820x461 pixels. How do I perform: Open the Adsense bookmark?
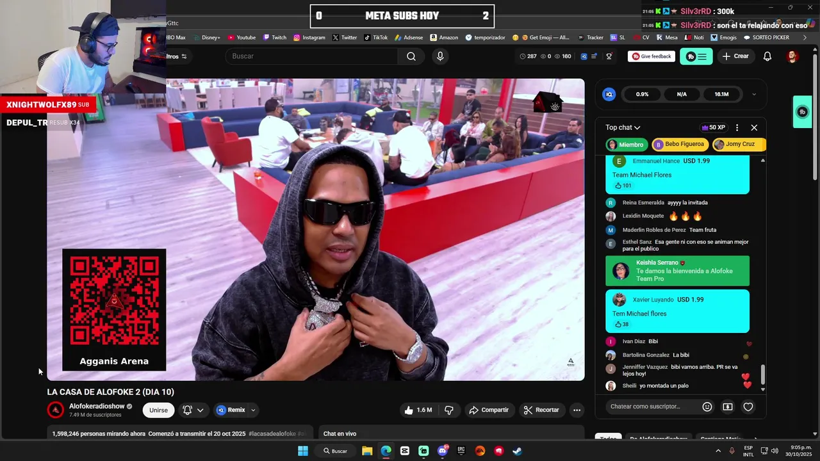click(409, 38)
